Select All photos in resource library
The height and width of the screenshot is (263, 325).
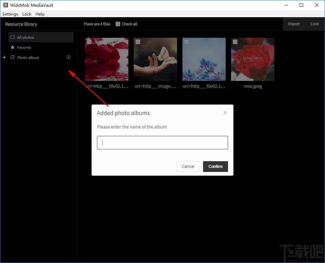pyautogui.click(x=41, y=37)
